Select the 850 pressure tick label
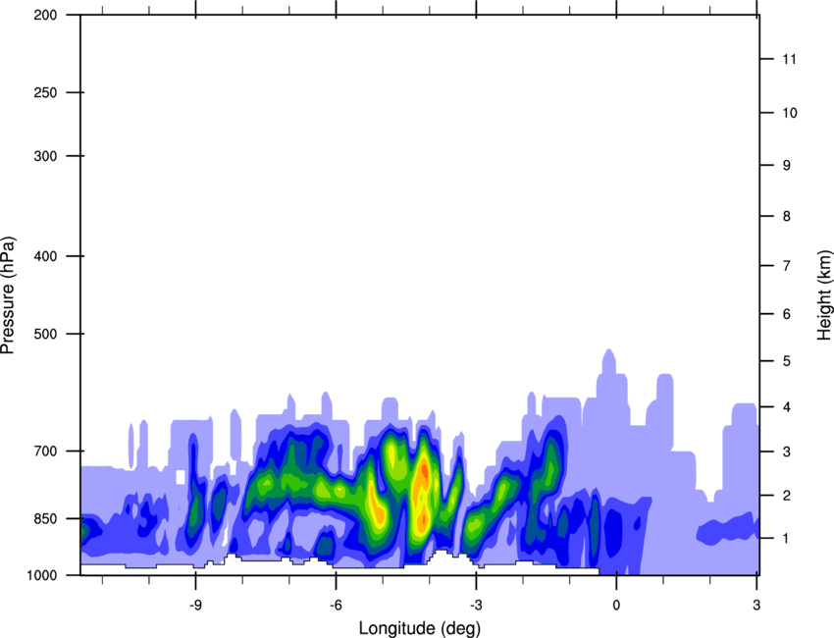 pyautogui.click(x=45, y=518)
